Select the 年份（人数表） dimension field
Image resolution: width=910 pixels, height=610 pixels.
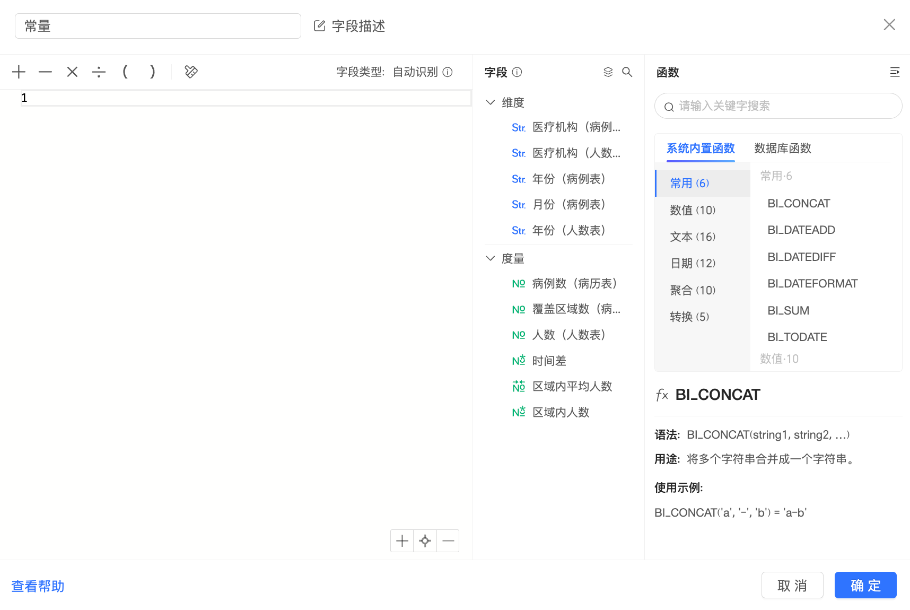click(x=569, y=231)
